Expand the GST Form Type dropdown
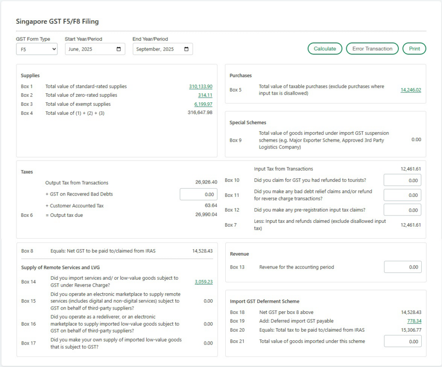Image resolution: width=442 pixels, height=367 pixels. pos(37,49)
